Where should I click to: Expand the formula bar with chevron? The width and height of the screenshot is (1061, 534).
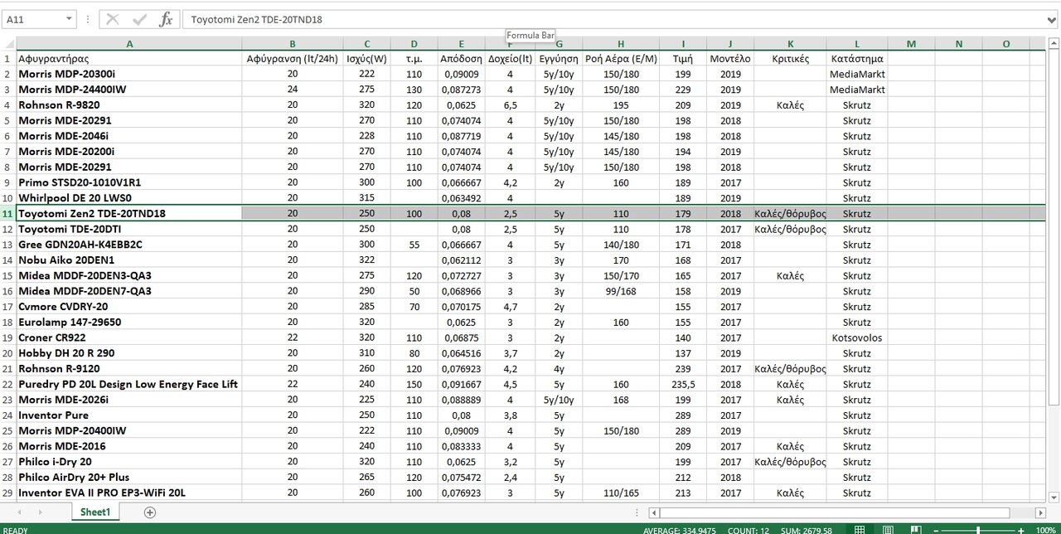pyautogui.click(x=1052, y=19)
